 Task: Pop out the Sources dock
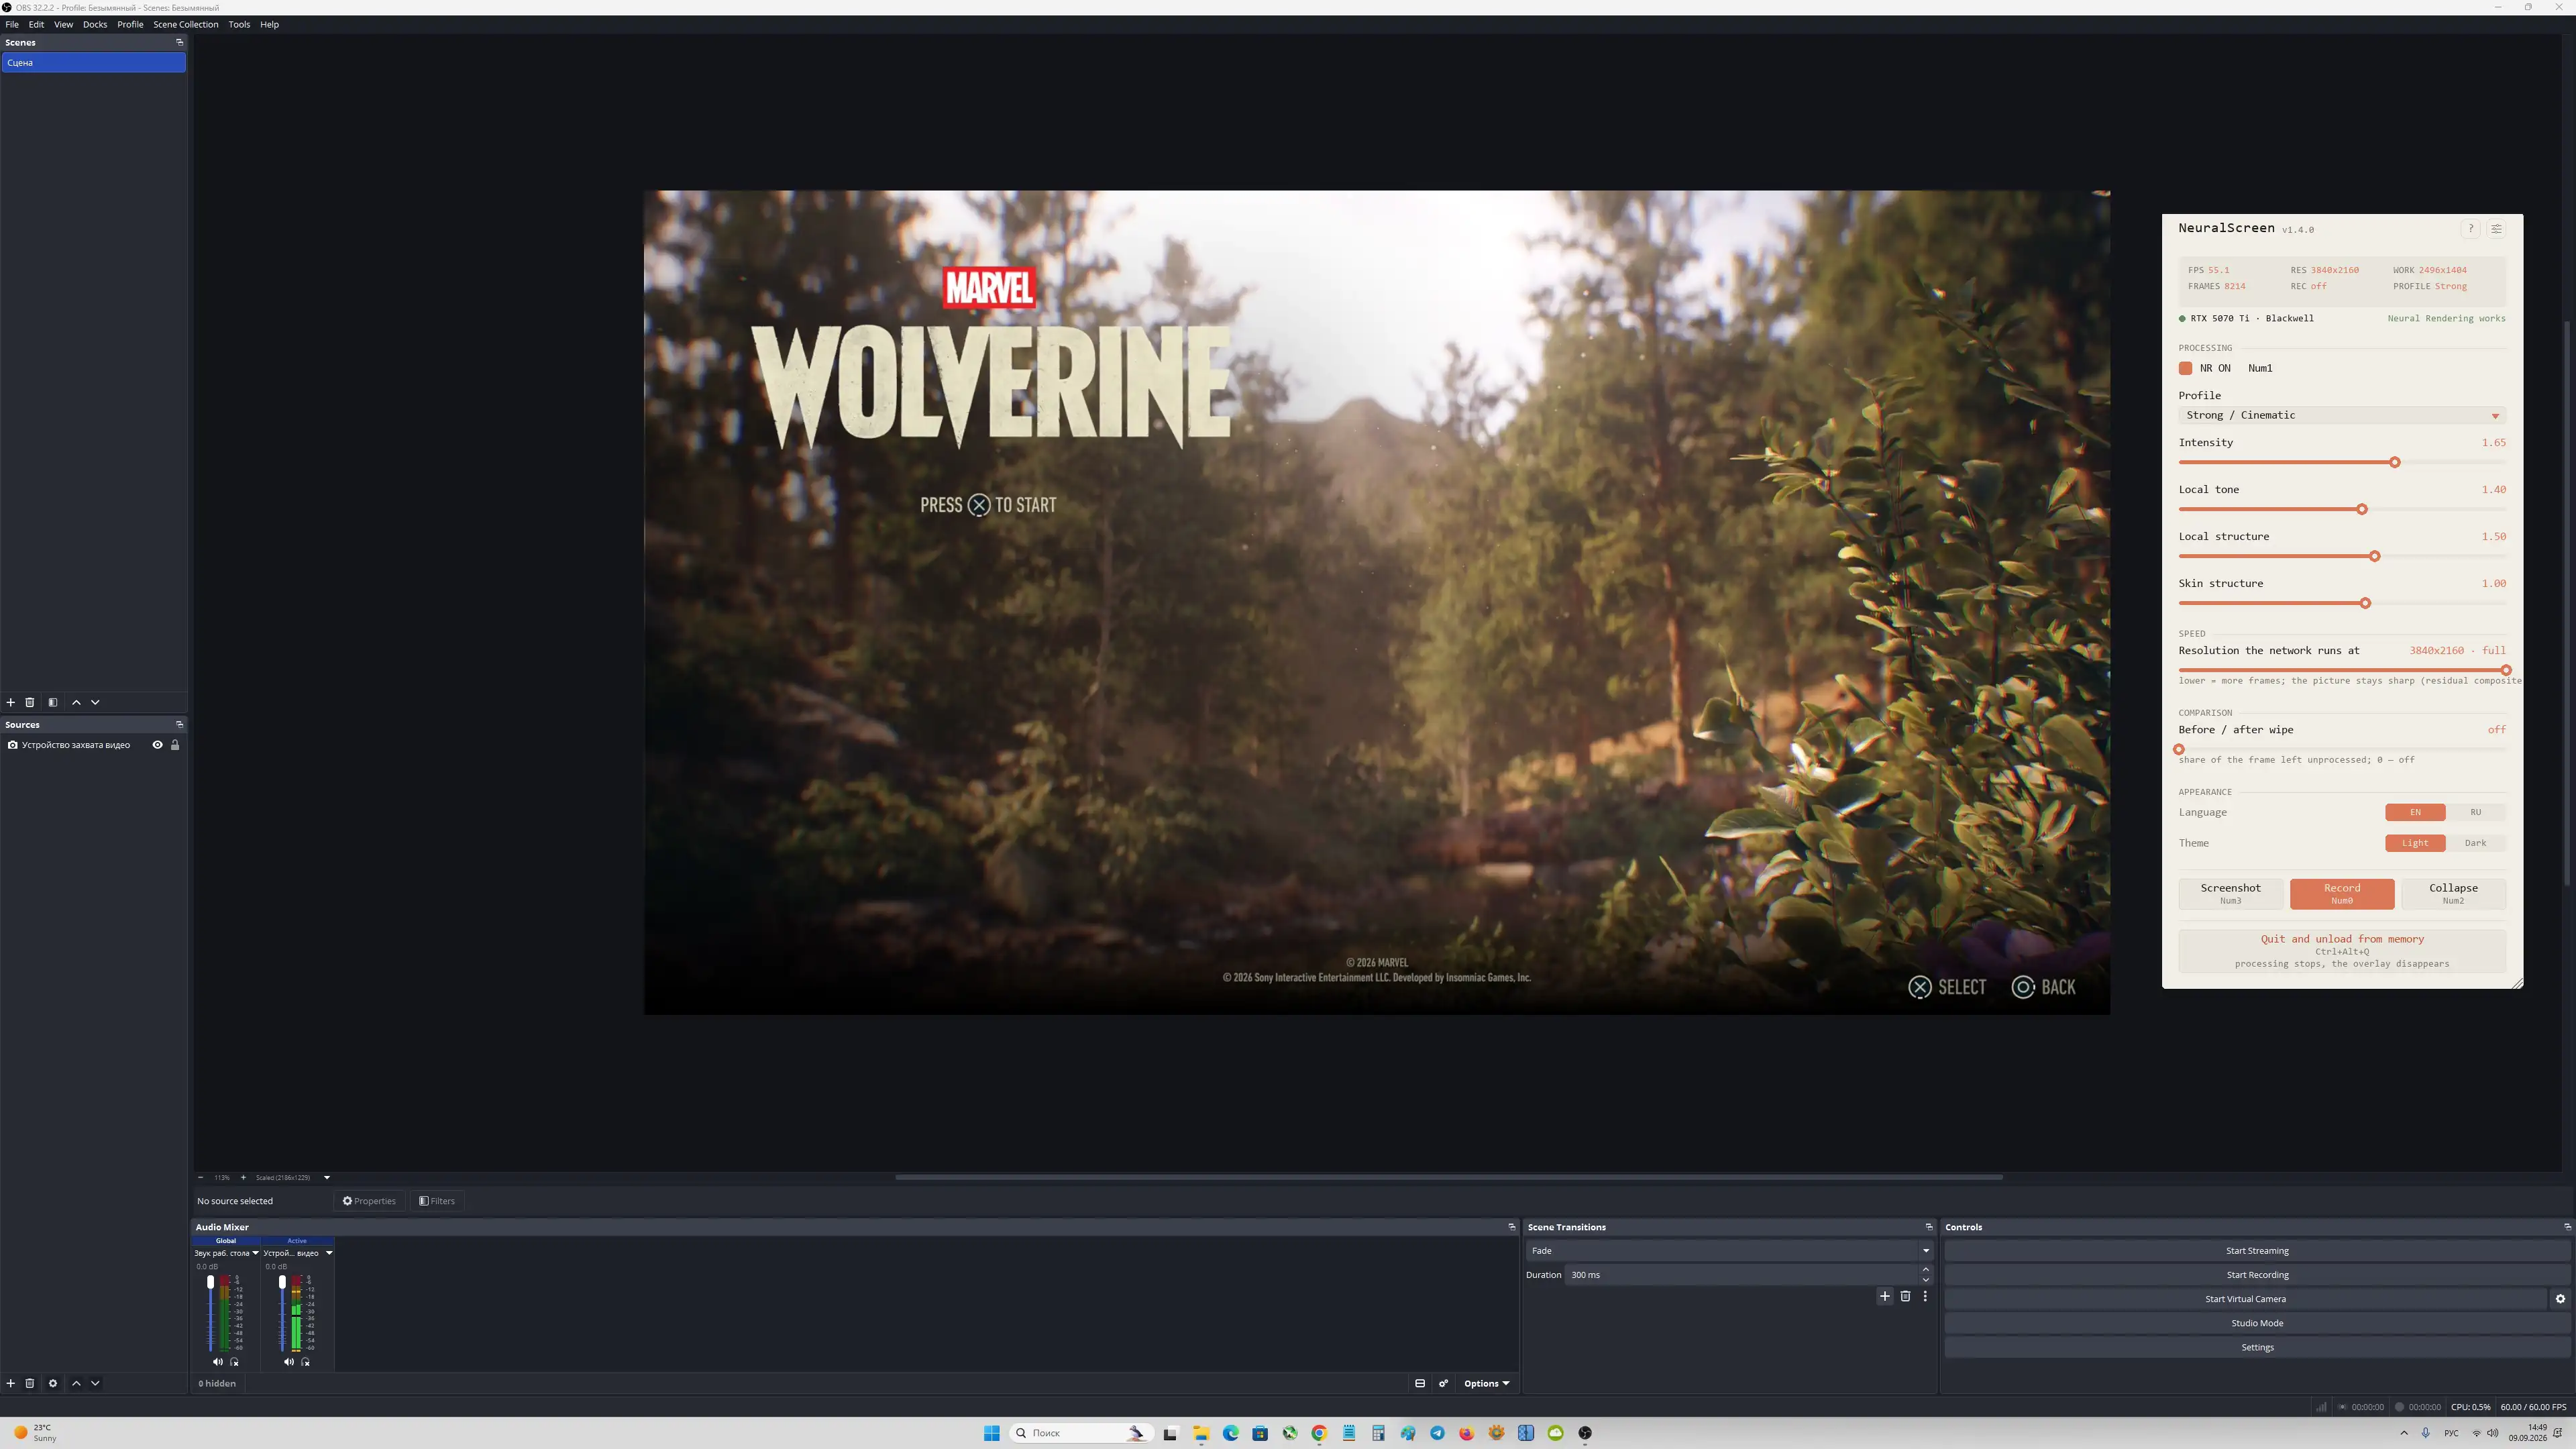(180, 724)
